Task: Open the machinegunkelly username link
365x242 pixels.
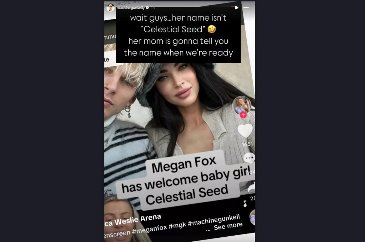Action: coord(130,8)
